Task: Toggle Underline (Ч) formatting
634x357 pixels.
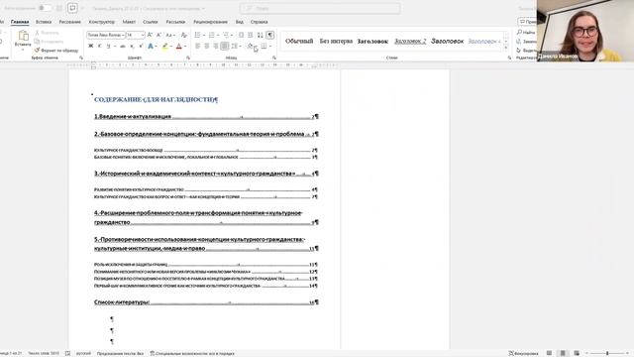Action: [x=108, y=47]
